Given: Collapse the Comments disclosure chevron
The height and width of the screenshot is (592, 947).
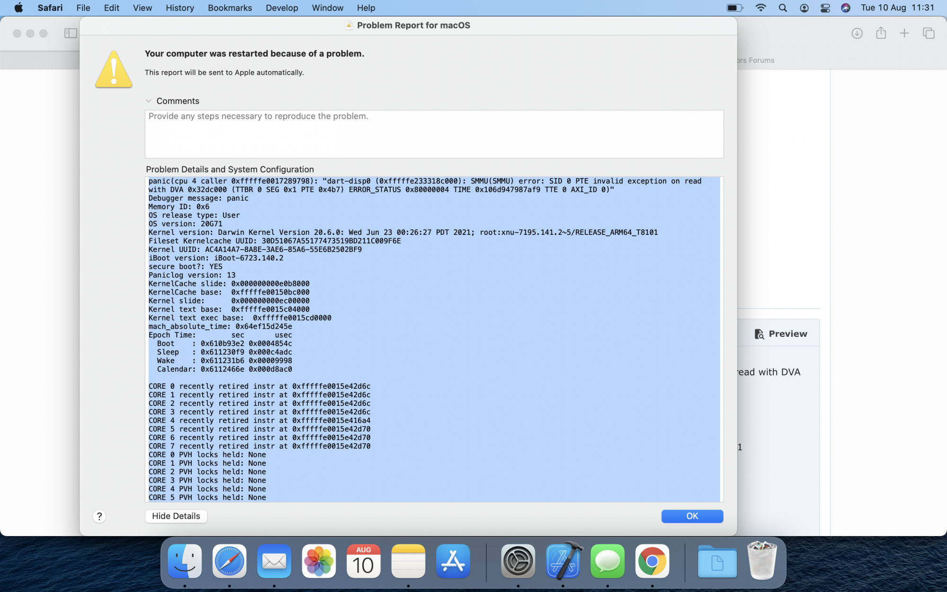Looking at the screenshot, I should (x=149, y=101).
